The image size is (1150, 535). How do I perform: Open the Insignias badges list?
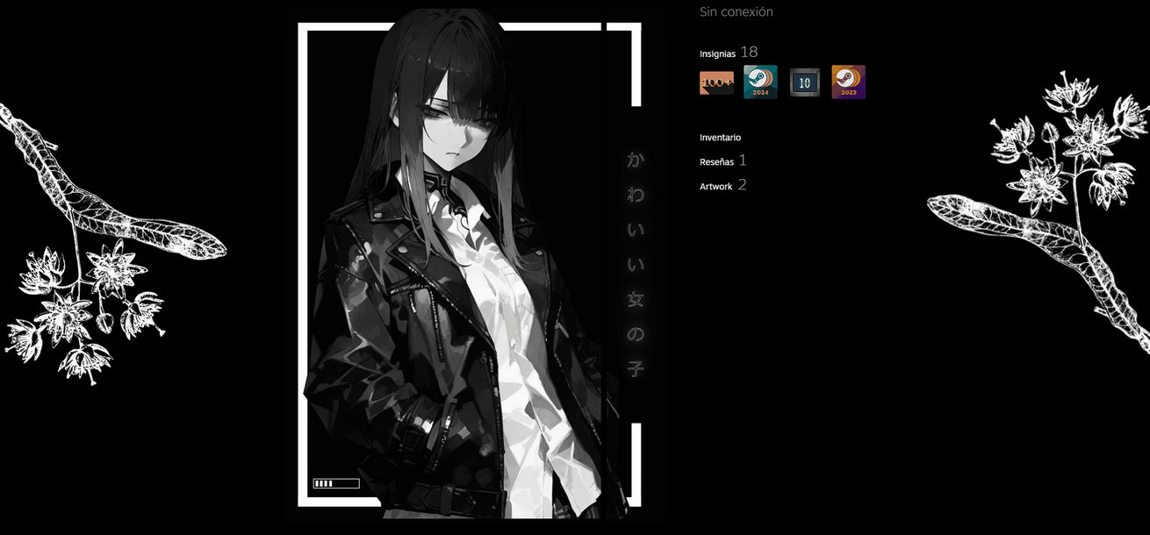[717, 53]
